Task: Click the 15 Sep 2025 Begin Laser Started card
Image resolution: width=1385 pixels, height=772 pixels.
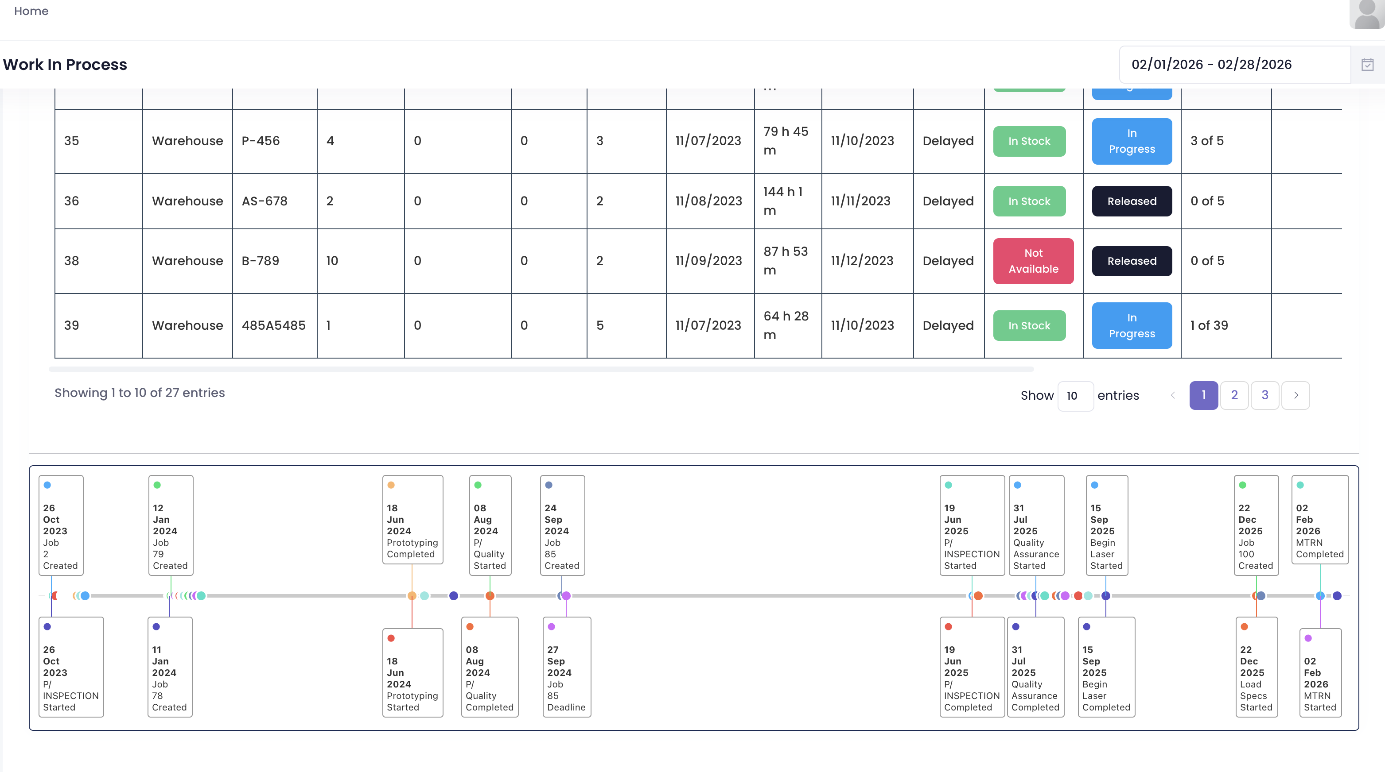Action: [1106, 525]
